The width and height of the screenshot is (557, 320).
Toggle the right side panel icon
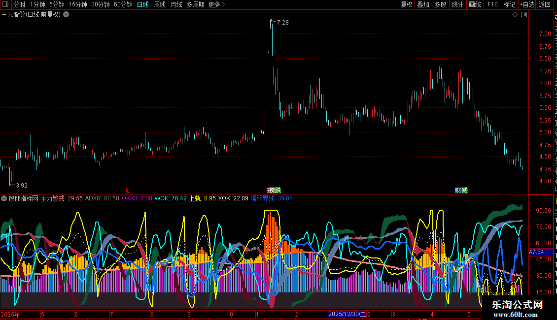click(x=524, y=15)
